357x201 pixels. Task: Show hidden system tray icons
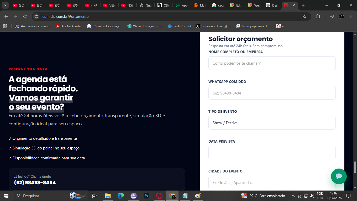point(293,196)
